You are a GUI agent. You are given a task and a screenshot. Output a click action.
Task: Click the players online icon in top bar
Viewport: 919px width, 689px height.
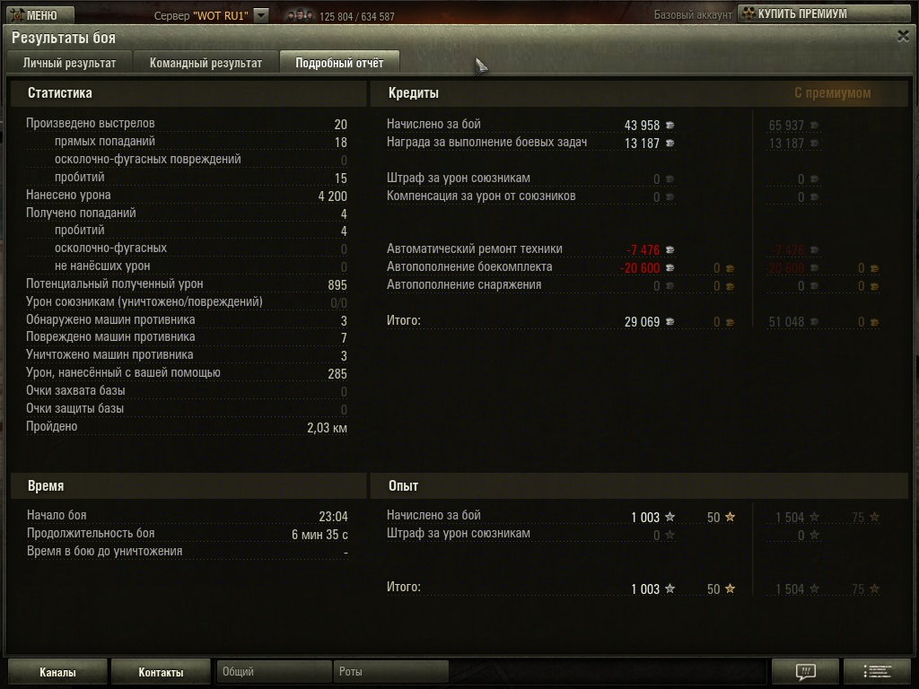click(299, 16)
